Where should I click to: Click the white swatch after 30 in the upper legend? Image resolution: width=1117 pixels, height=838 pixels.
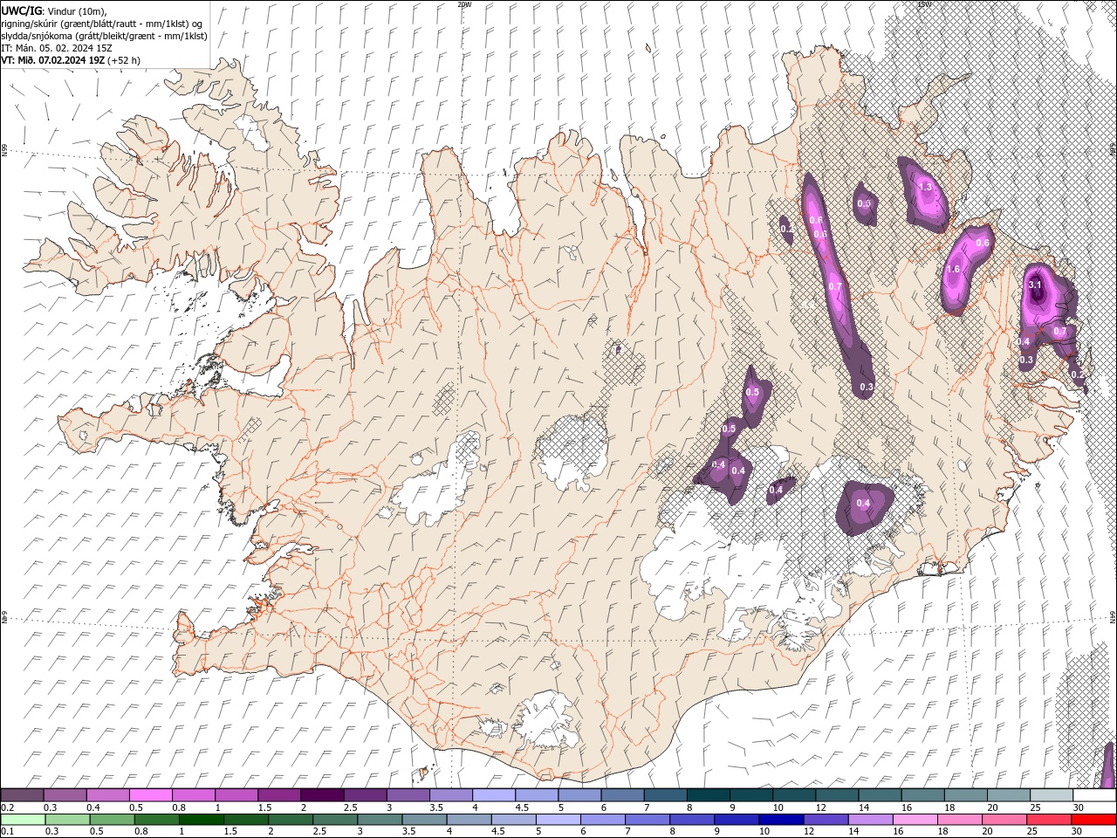pyautogui.click(x=1095, y=795)
